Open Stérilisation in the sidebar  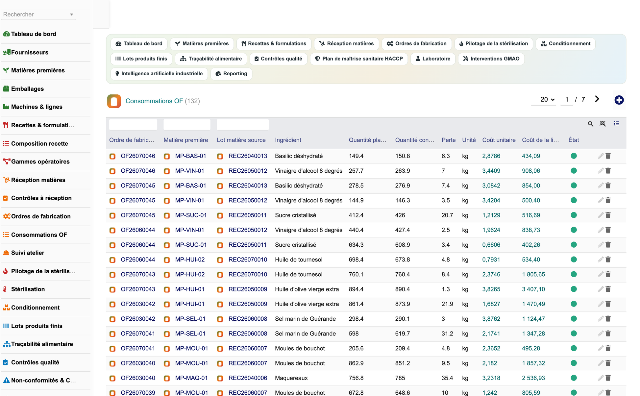(x=28, y=289)
